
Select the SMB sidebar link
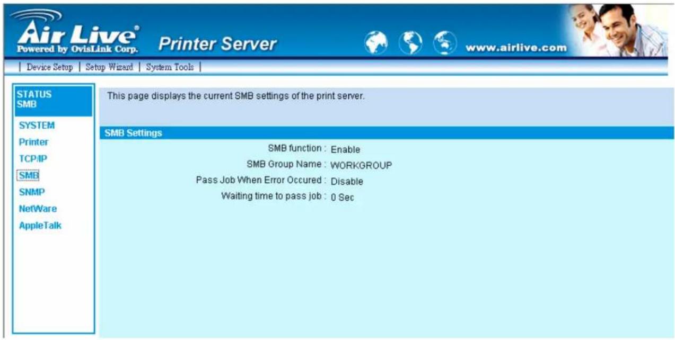(x=29, y=175)
